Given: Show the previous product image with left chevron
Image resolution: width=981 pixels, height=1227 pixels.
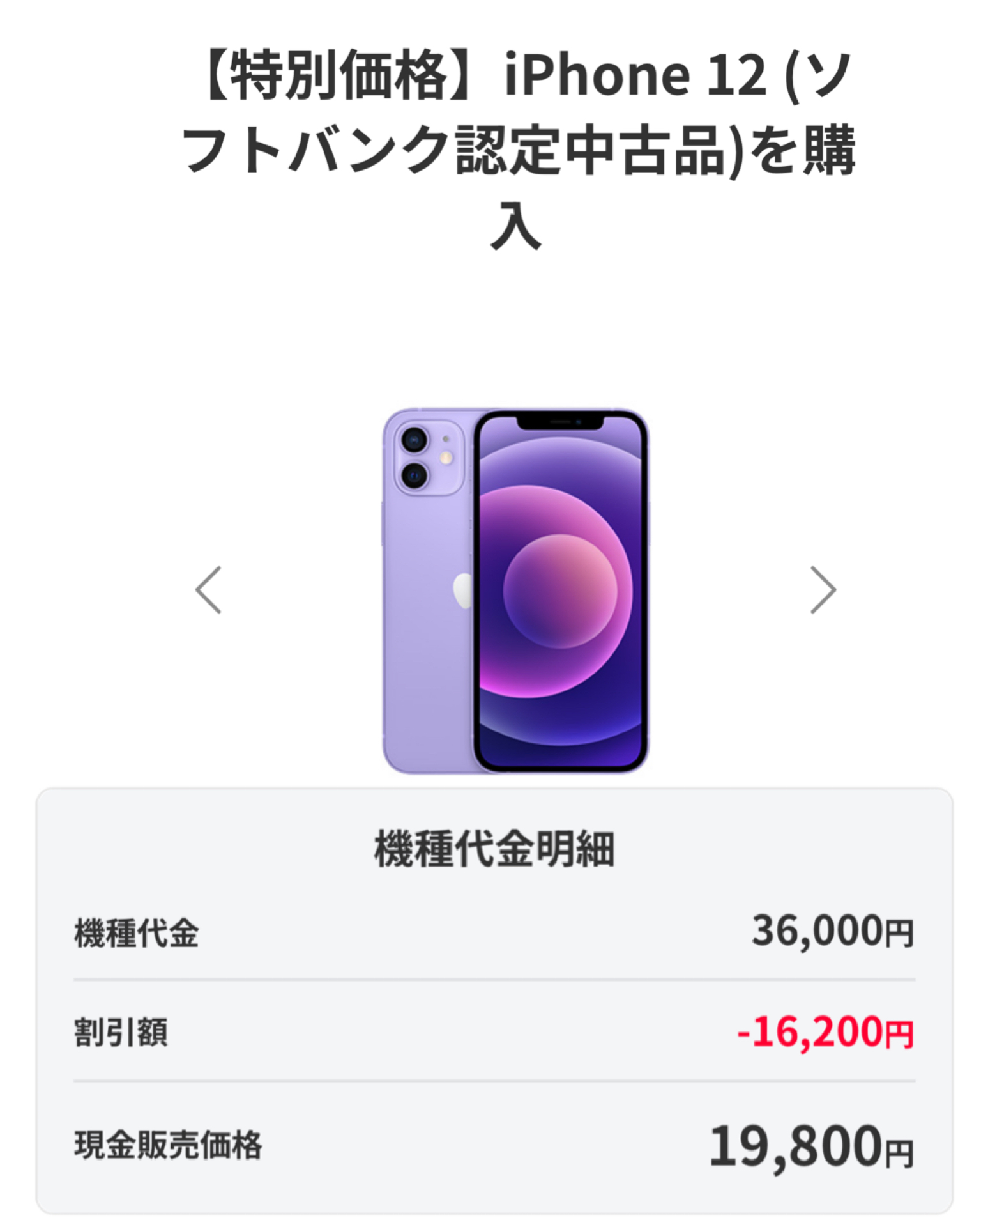Looking at the screenshot, I should point(208,589).
